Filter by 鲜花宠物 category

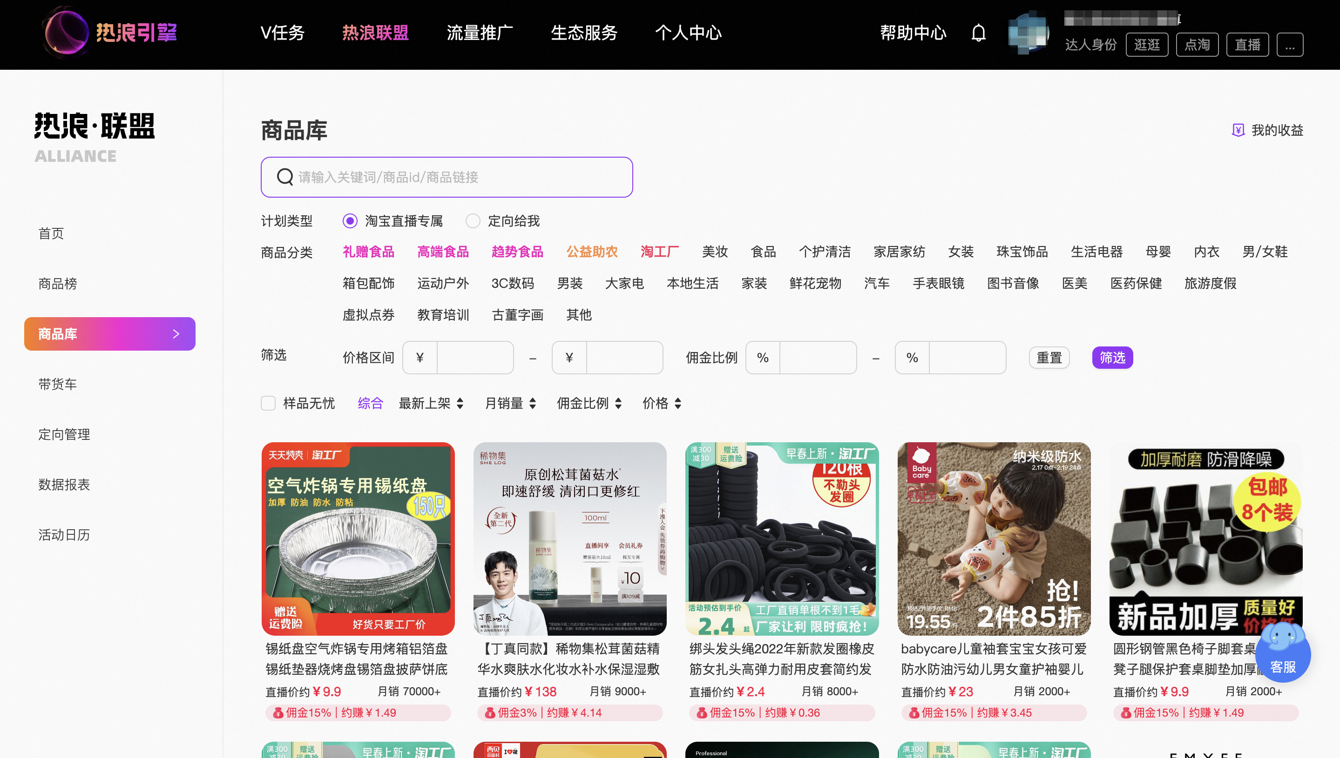click(x=815, y=284)
